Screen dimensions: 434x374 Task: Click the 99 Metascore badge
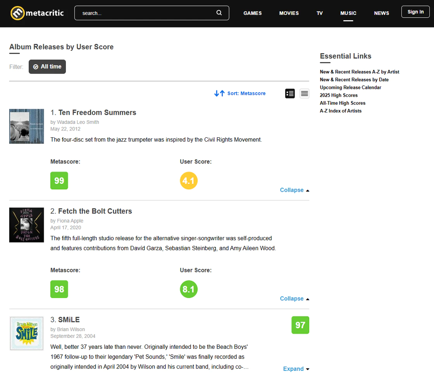[x=59, y=181]
